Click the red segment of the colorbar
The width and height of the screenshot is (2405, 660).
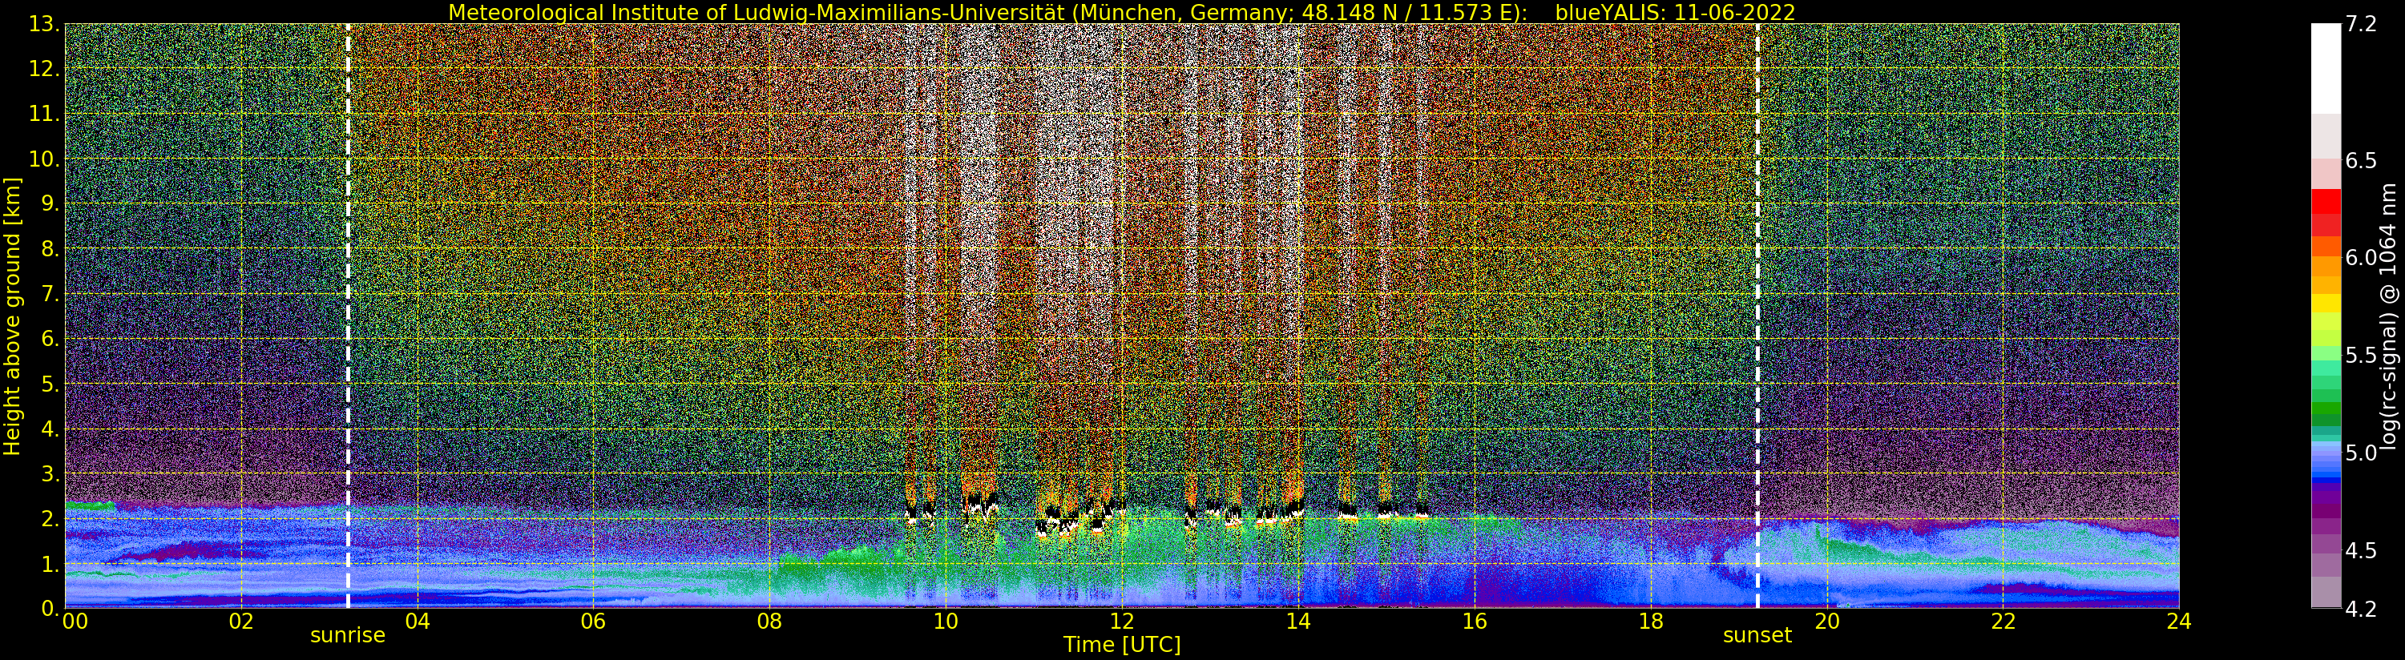[2326, 203]
